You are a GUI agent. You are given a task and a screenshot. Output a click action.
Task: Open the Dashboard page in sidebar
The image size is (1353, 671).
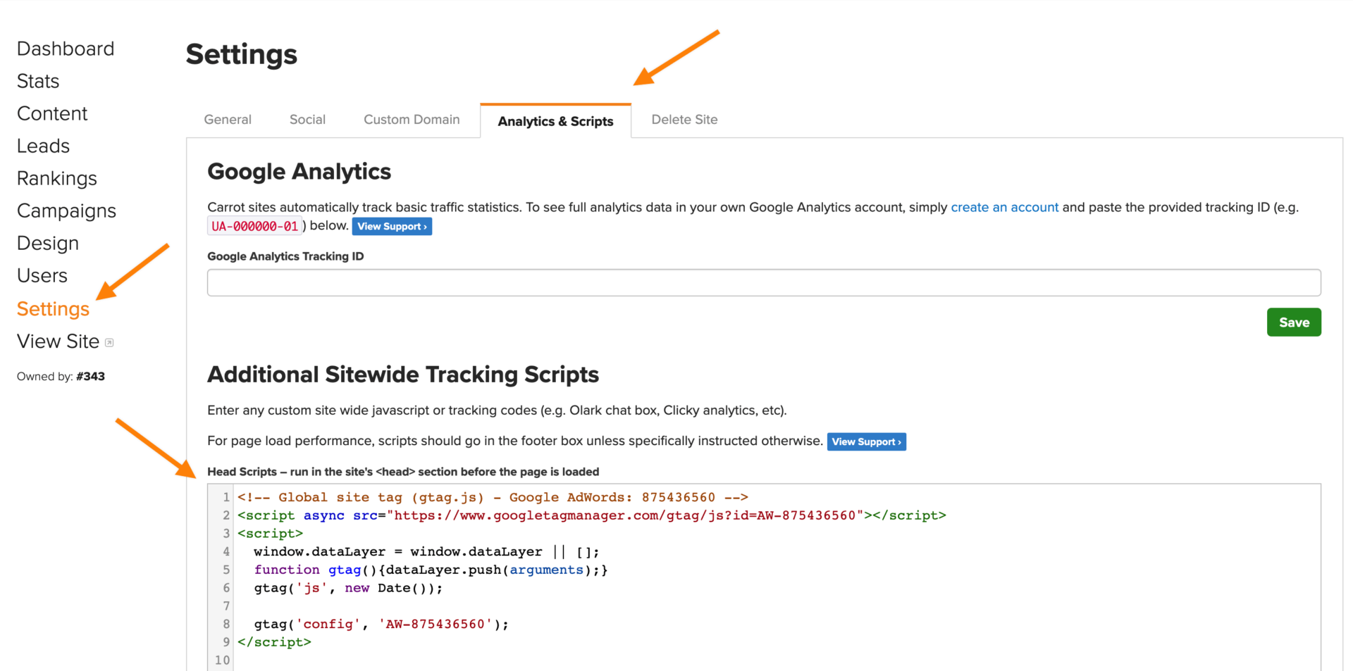pos(66,49)
